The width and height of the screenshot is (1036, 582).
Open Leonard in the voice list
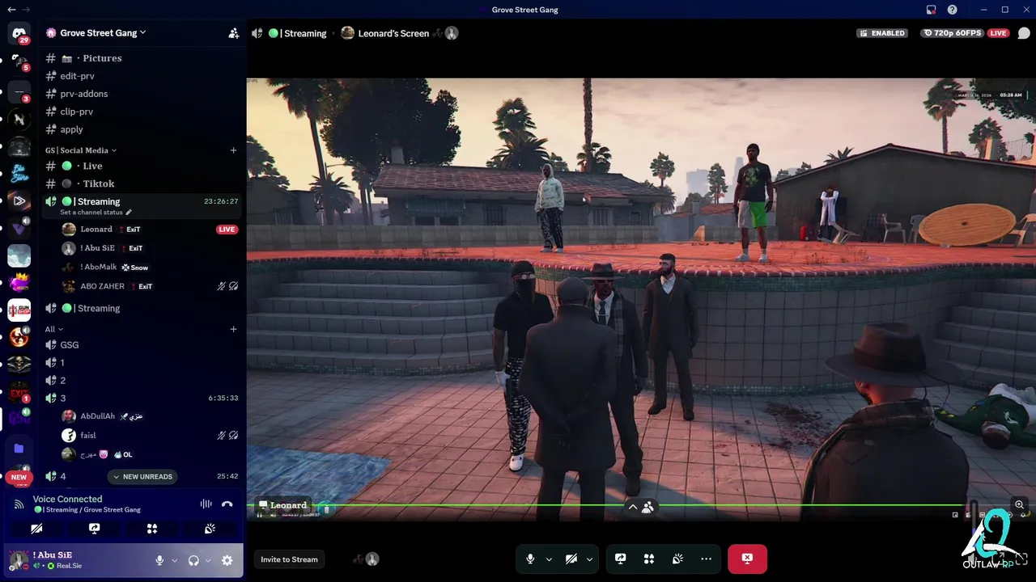point(151,230)
